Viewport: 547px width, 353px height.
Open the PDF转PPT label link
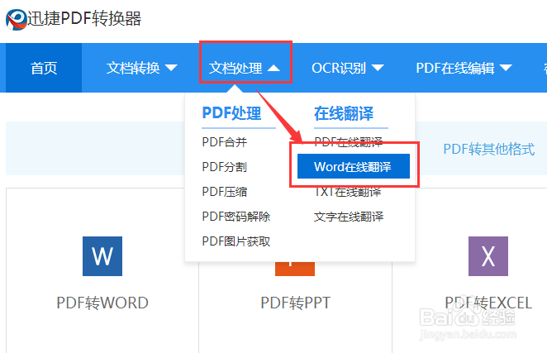point(295,303)
